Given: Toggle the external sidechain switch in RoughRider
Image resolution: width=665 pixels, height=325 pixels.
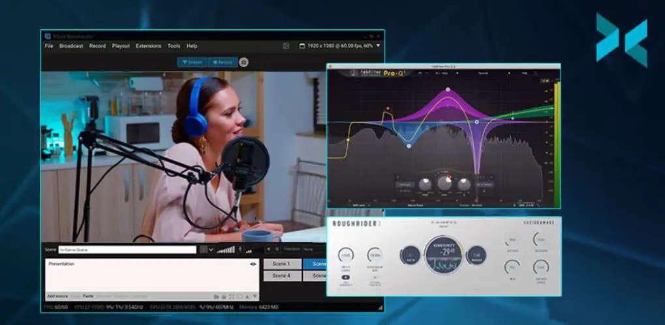Looking at the screenshot, I should [x=375, y=277].
